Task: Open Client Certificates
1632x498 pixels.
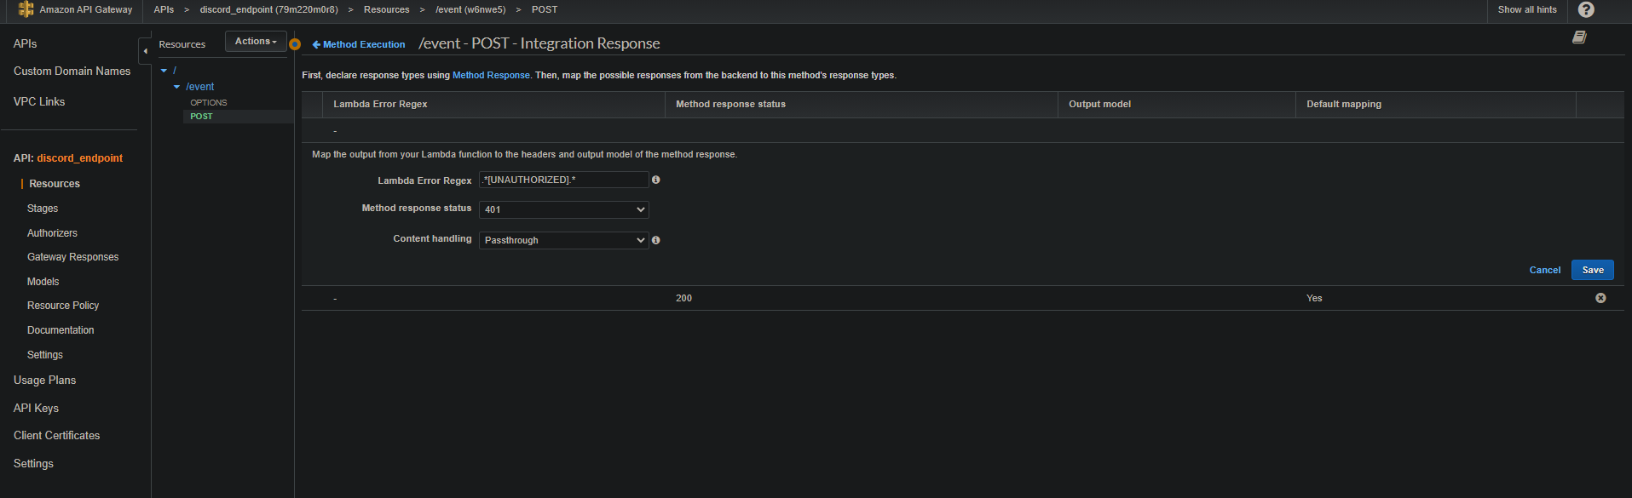Action: coord(56,436)
